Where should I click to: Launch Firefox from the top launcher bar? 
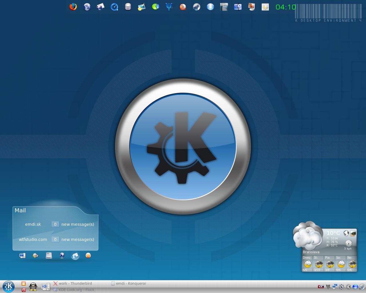(73, 7)
